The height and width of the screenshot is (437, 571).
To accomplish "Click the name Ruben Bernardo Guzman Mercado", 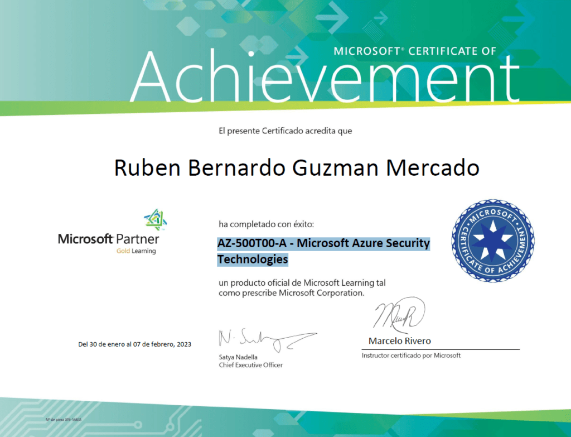I will coord(297,167).
